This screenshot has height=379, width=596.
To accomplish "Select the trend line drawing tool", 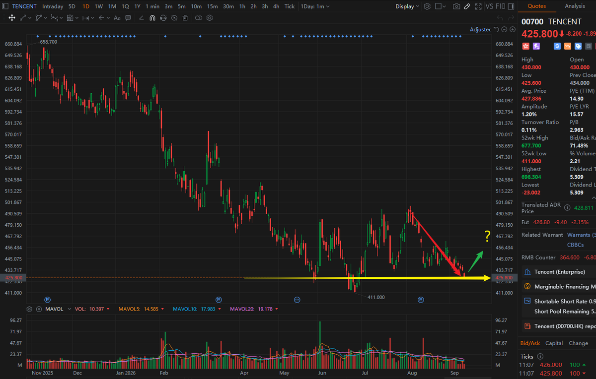I will click(x=23, y=18).
